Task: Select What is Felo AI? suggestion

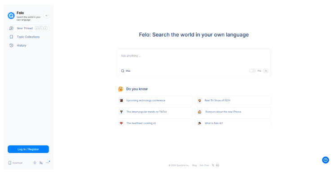Action: click(233, 123)
